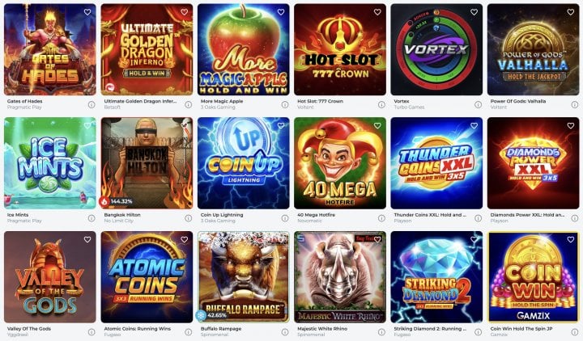View info for Power Of Gods: Valhalla
This screenshot has height=341, width=583.
[x=575, y=104]
